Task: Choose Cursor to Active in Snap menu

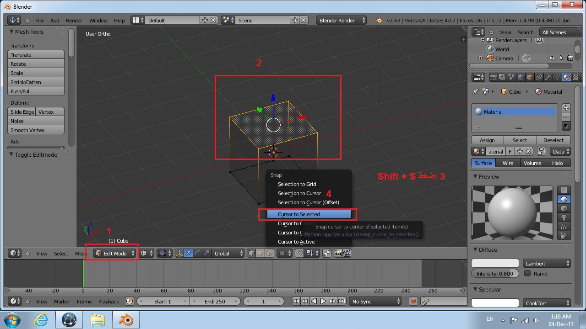Action: (x=309, y=242)
